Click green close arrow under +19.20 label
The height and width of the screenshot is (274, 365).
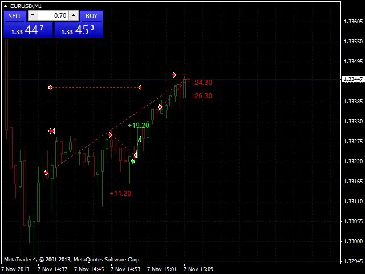139,139
